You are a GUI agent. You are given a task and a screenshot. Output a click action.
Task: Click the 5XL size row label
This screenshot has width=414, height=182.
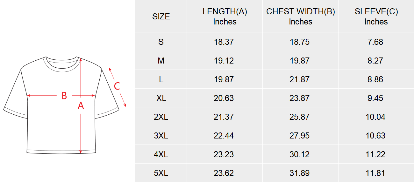tap(161, 173)
